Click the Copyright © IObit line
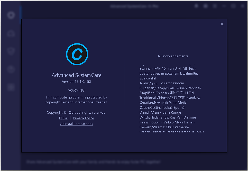 (77, 112)
